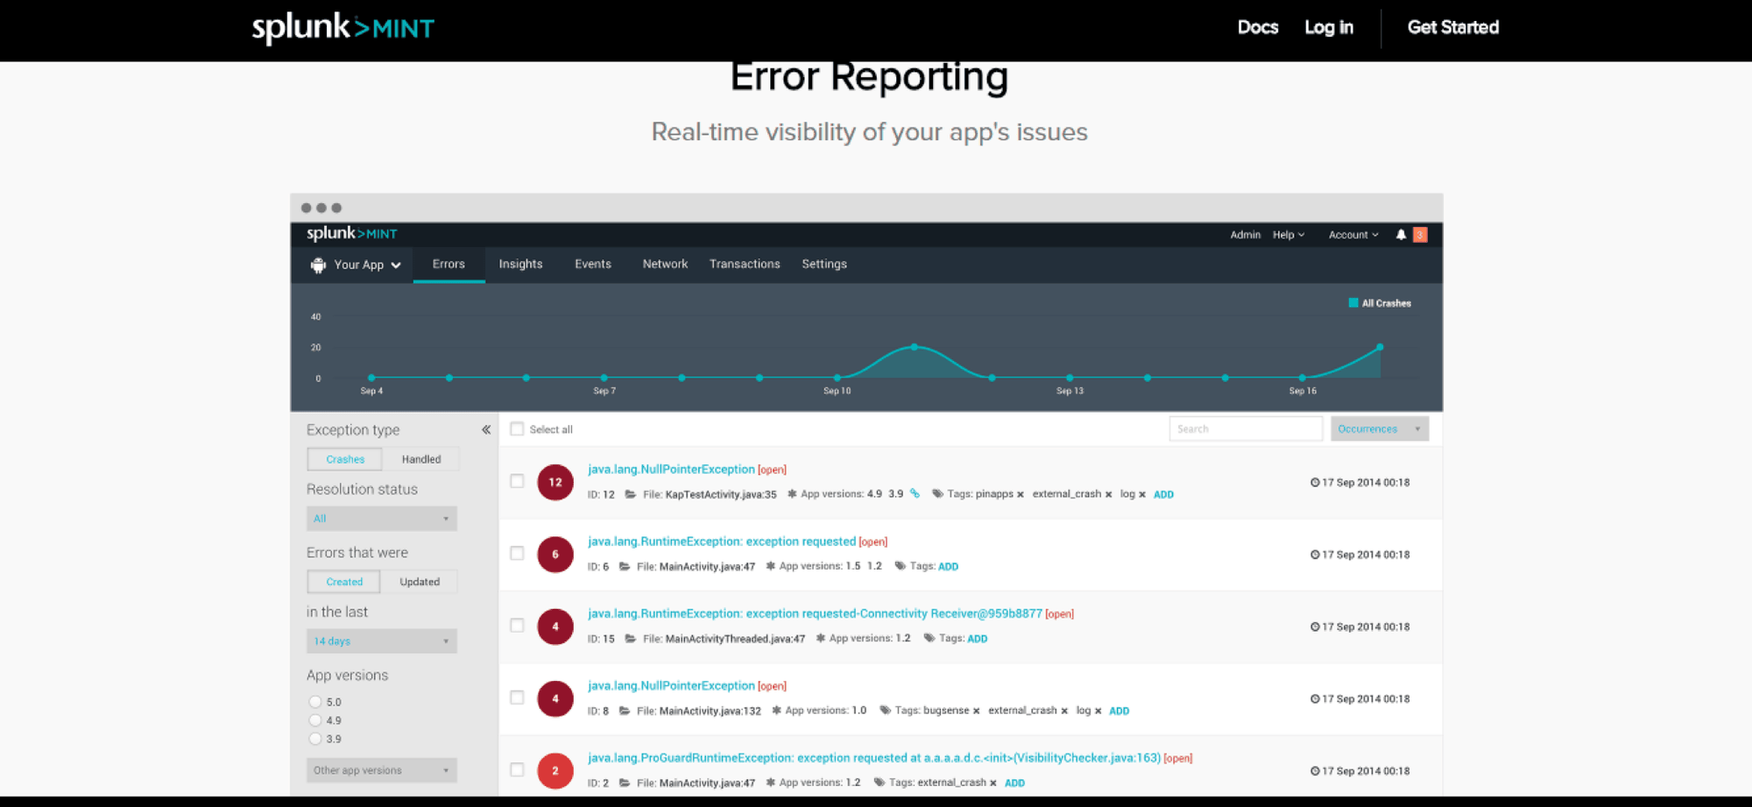Collapse the filter sidebar with double chevron
The height and width of the screenshot is (807, 1752).
(486, 429)
